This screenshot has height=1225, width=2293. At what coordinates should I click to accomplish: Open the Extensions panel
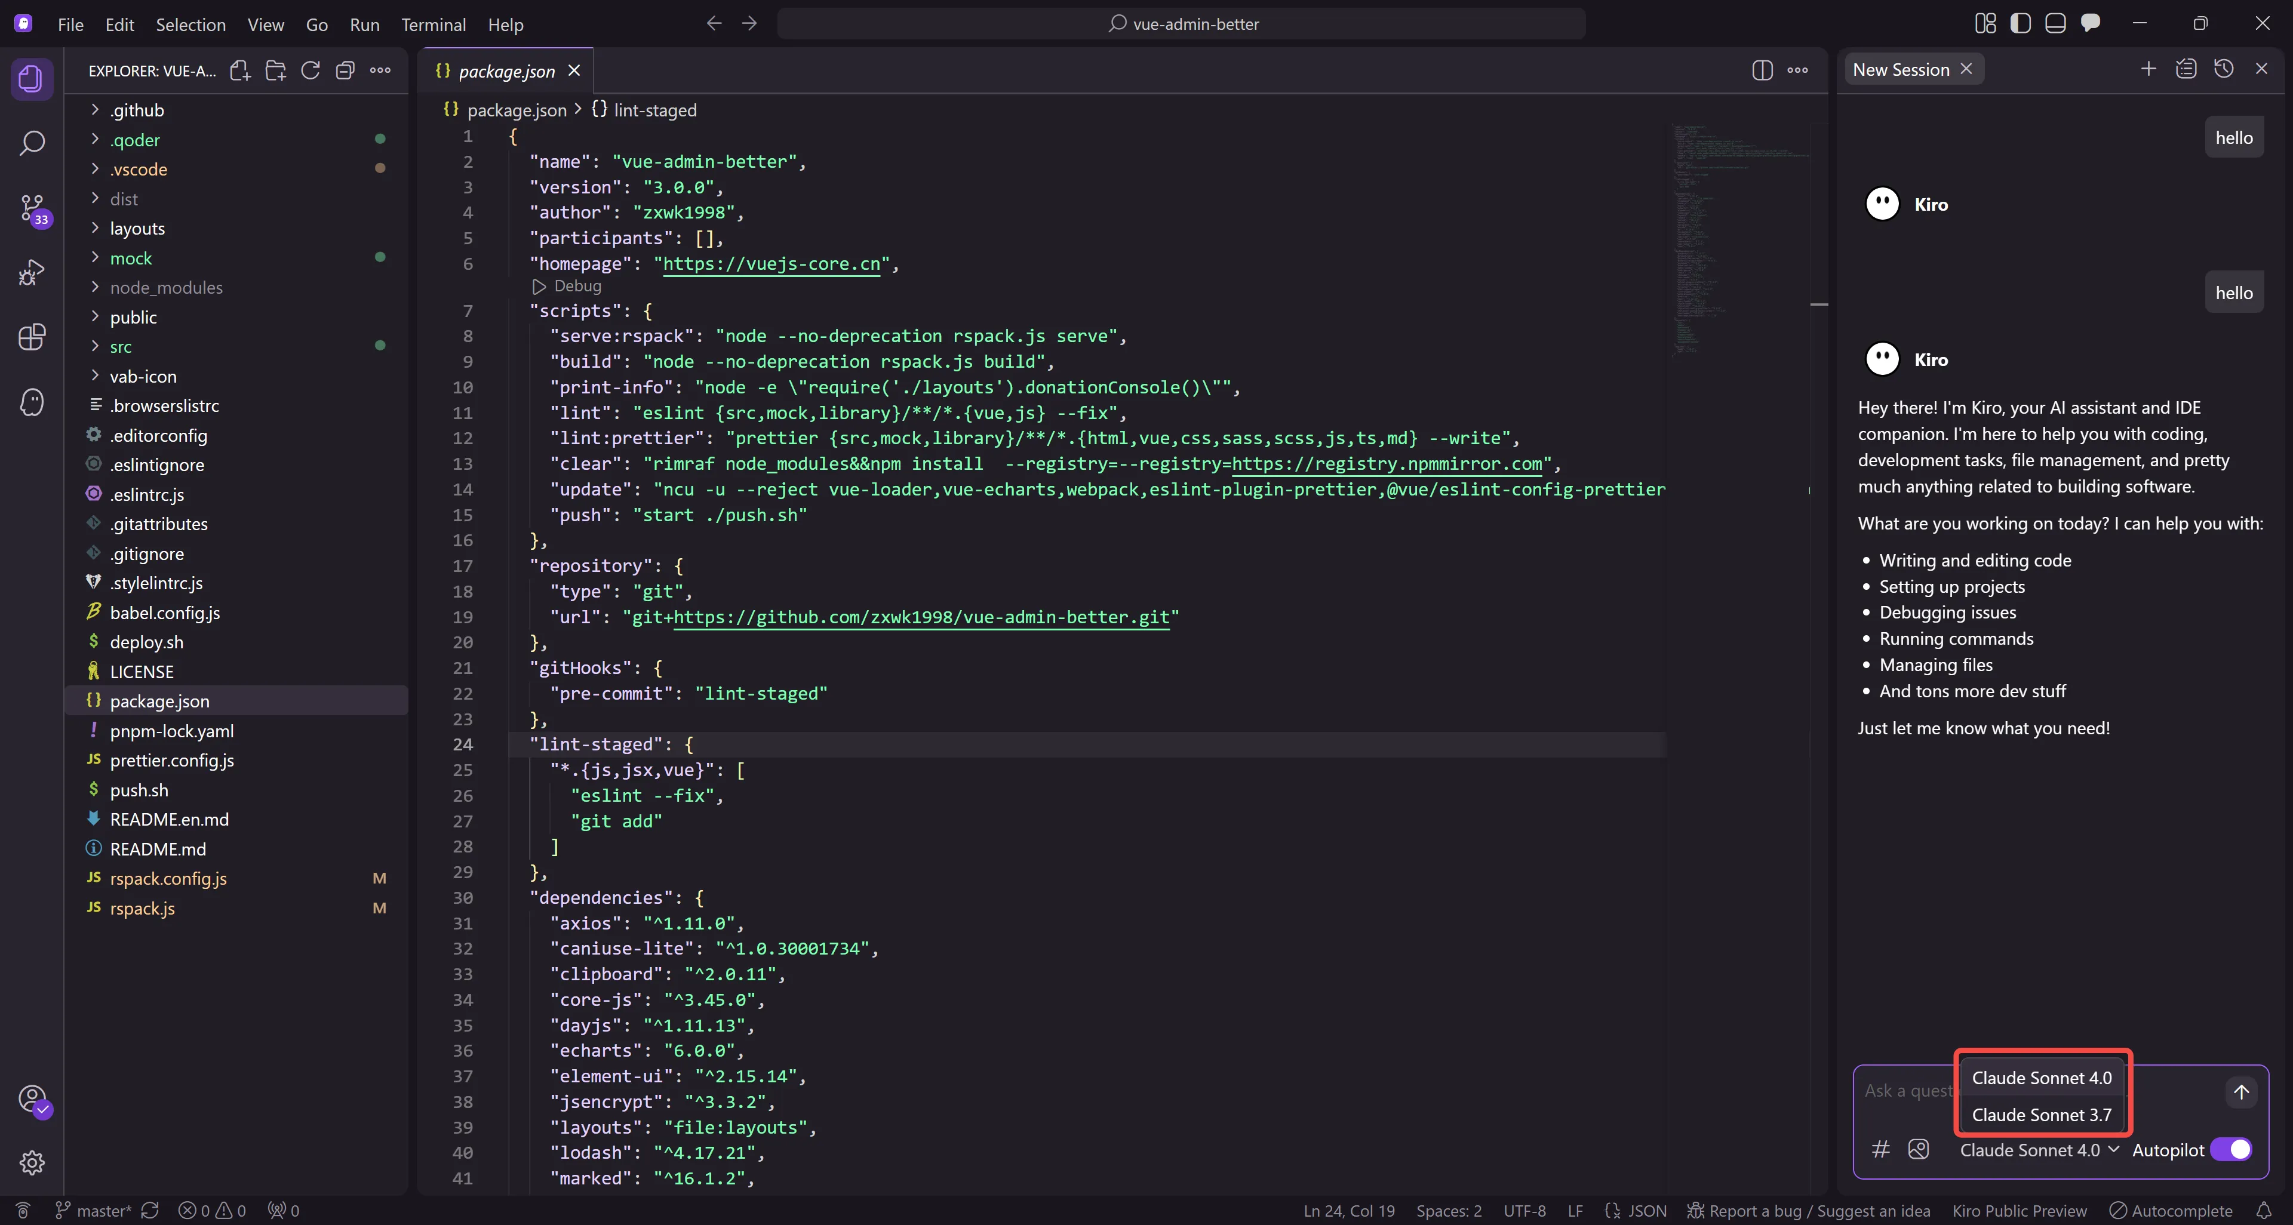tap(32, 337)
